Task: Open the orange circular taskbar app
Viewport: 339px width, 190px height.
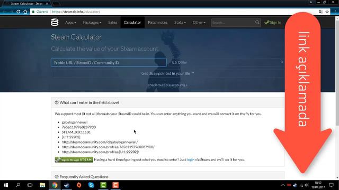Action: tap(79, 185)
